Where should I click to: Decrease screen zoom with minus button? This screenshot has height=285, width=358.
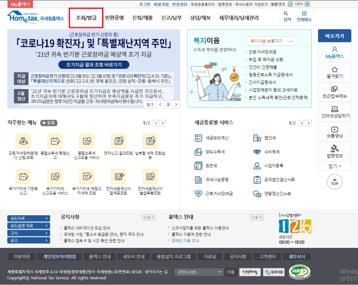click(x=291, y=4)
